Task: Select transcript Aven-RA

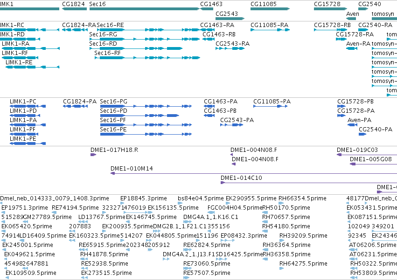Action: (358, 44)
